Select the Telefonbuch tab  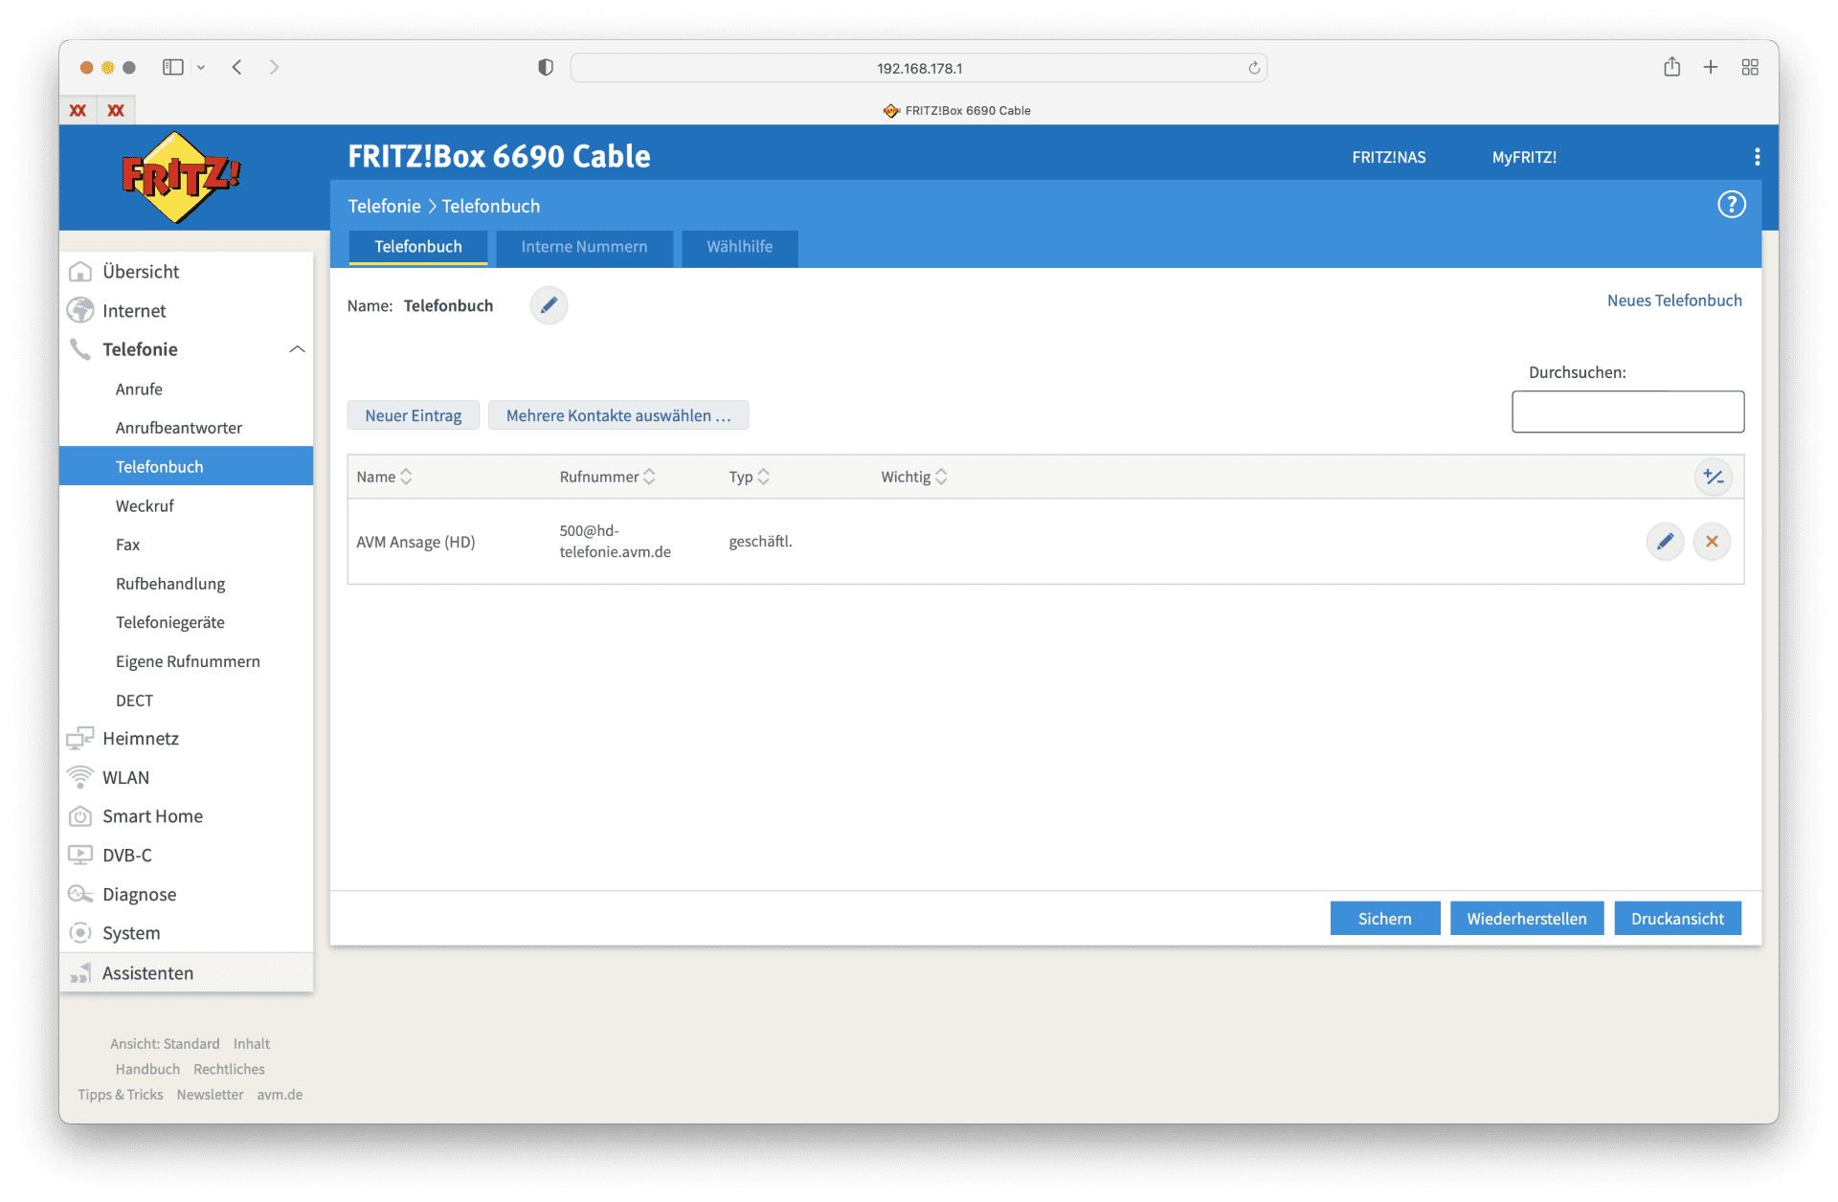tap(418, 247)
